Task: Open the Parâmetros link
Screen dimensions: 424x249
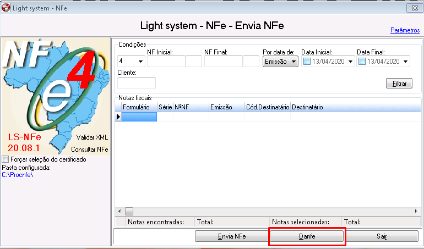Action: [405, 30]
